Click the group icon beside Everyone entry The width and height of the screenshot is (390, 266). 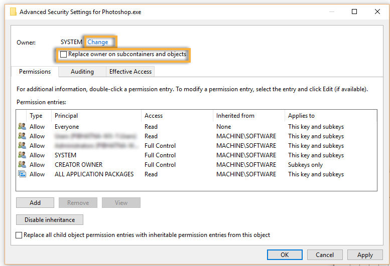tap(22, 127)
